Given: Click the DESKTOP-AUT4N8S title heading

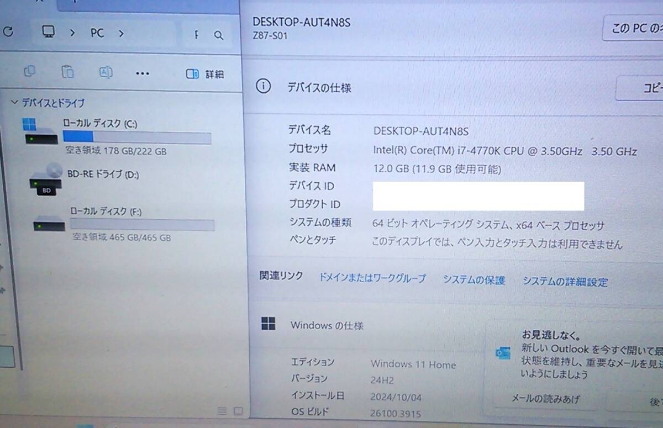Looking at the screenshot, I should tap(302, 22).
